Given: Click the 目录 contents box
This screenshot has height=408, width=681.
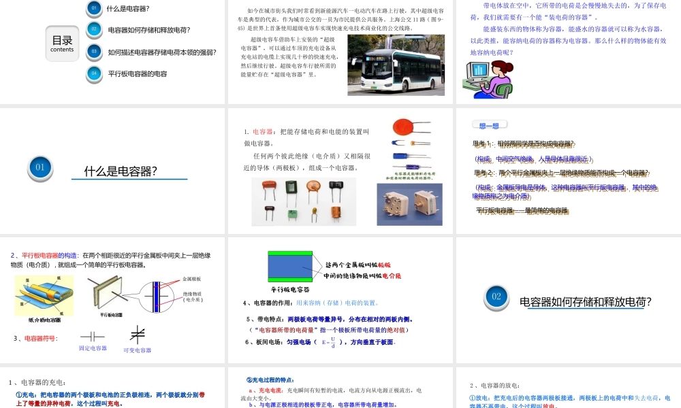Looking at the screenshot, I should [x=62, y=44].
